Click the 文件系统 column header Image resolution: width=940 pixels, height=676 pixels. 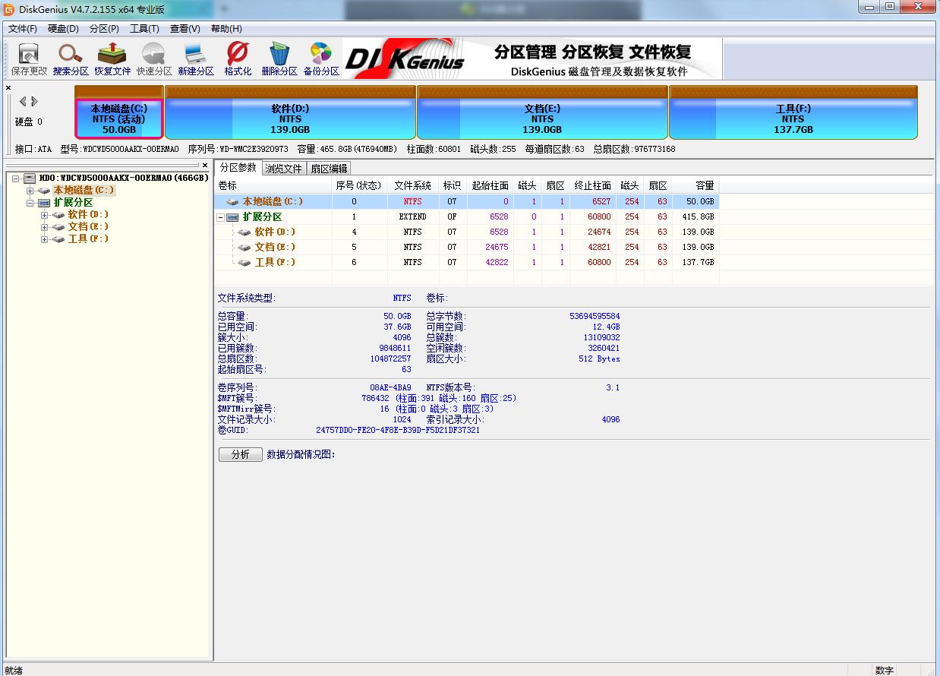413,185
